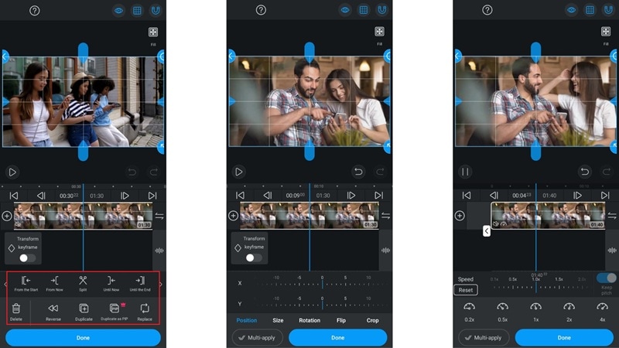Delete the clip using the trash icon
619x348 pixels.
click(16, 308)
